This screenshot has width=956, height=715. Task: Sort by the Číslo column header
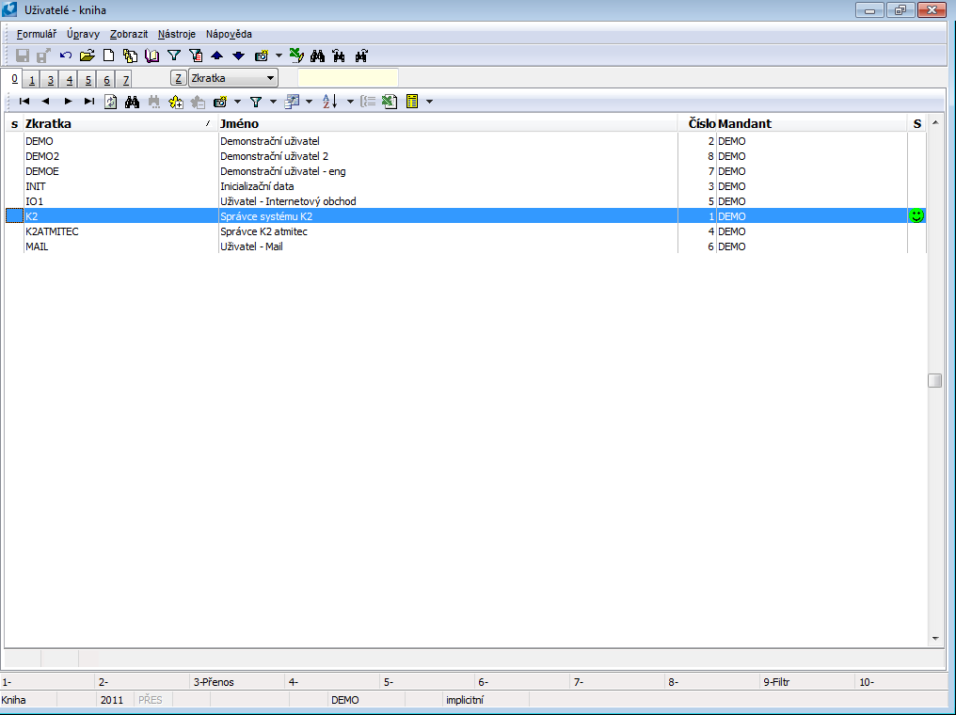click(697, 124)
